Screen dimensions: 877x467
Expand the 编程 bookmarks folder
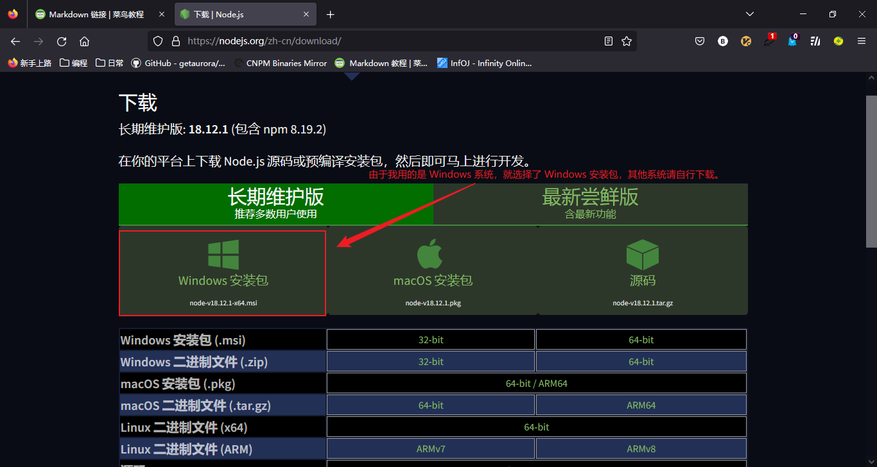[x=73, y=63]
